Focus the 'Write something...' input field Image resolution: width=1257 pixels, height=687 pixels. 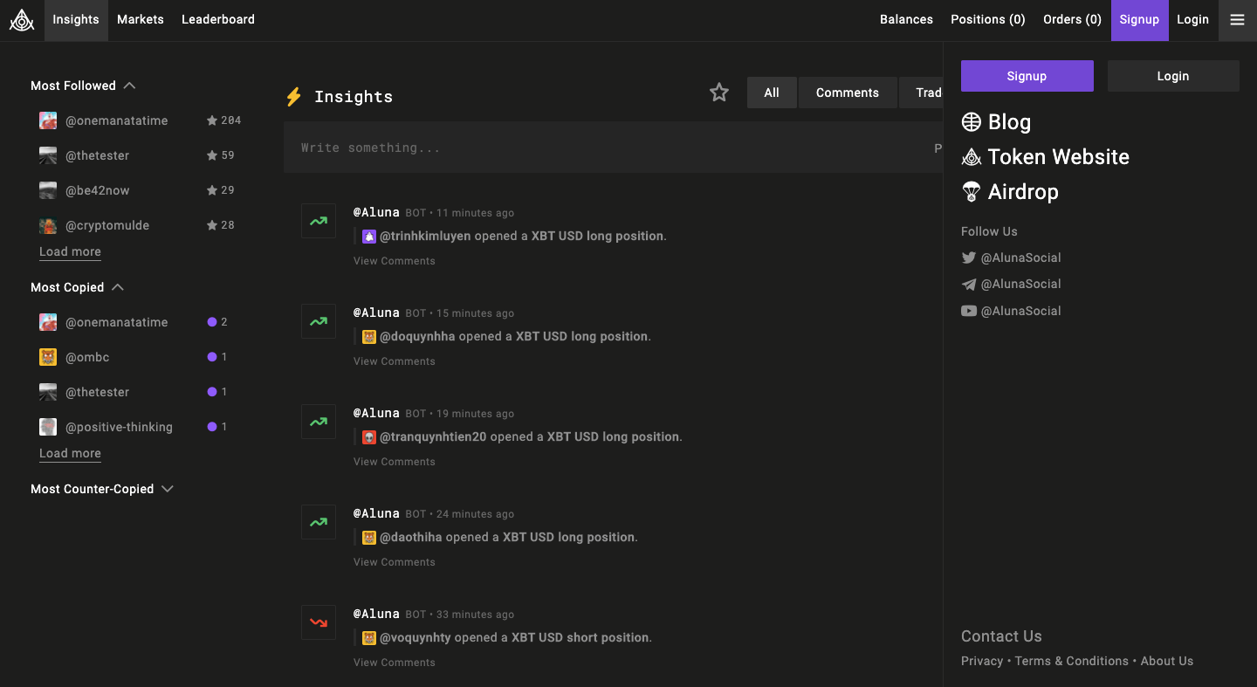point(613,148)
